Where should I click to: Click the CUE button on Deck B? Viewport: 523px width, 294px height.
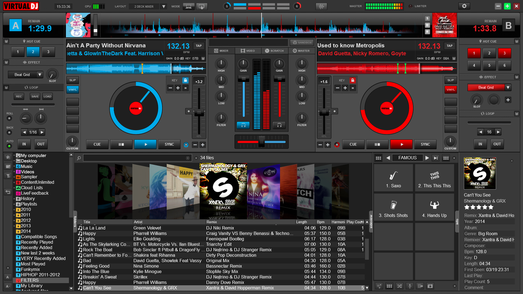coord(354,144)
